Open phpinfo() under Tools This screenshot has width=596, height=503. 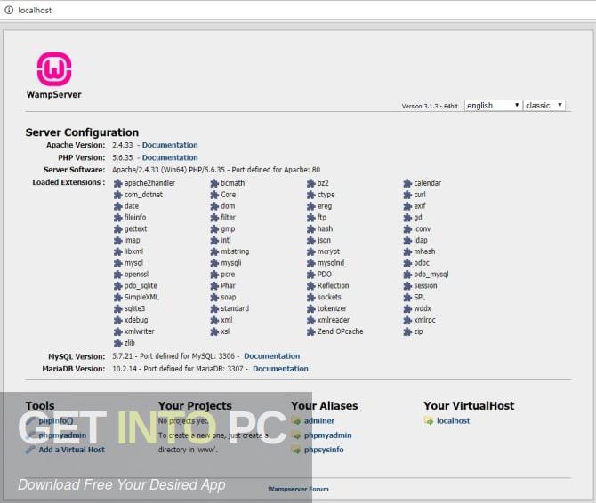(56, 420)
